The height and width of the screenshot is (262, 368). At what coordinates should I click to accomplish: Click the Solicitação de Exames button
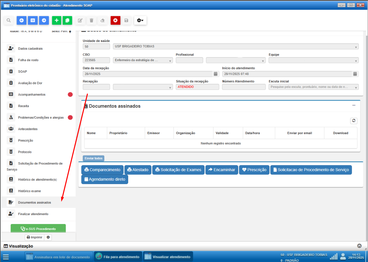178,170
